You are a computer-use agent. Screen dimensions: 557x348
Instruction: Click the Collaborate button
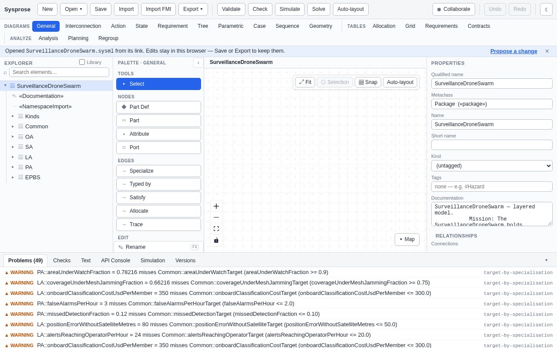(454, 10)
